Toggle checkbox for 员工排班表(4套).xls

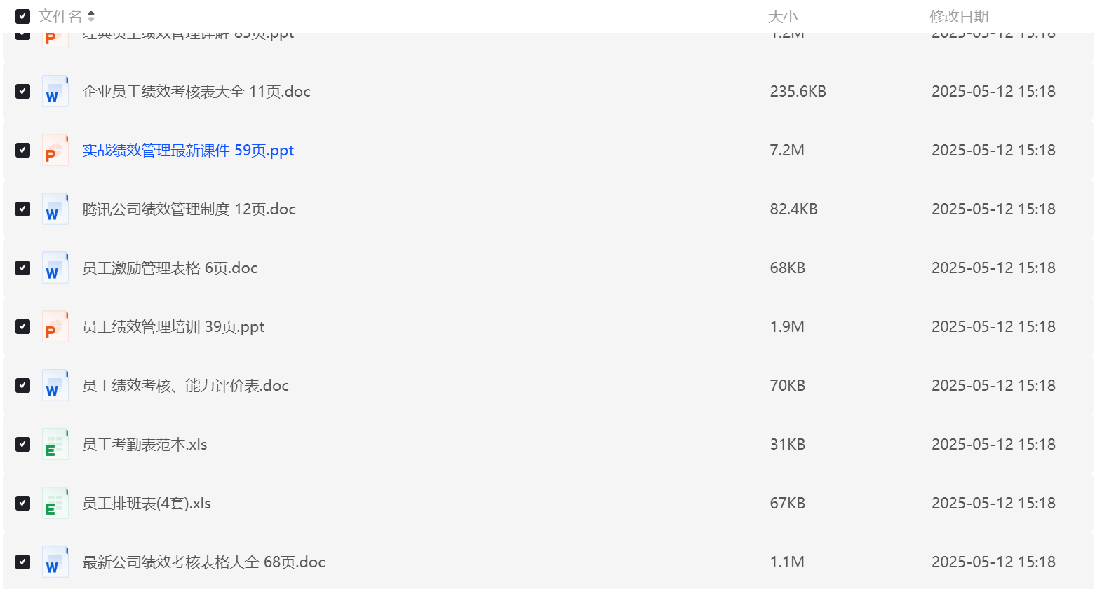tap(23, 504)
